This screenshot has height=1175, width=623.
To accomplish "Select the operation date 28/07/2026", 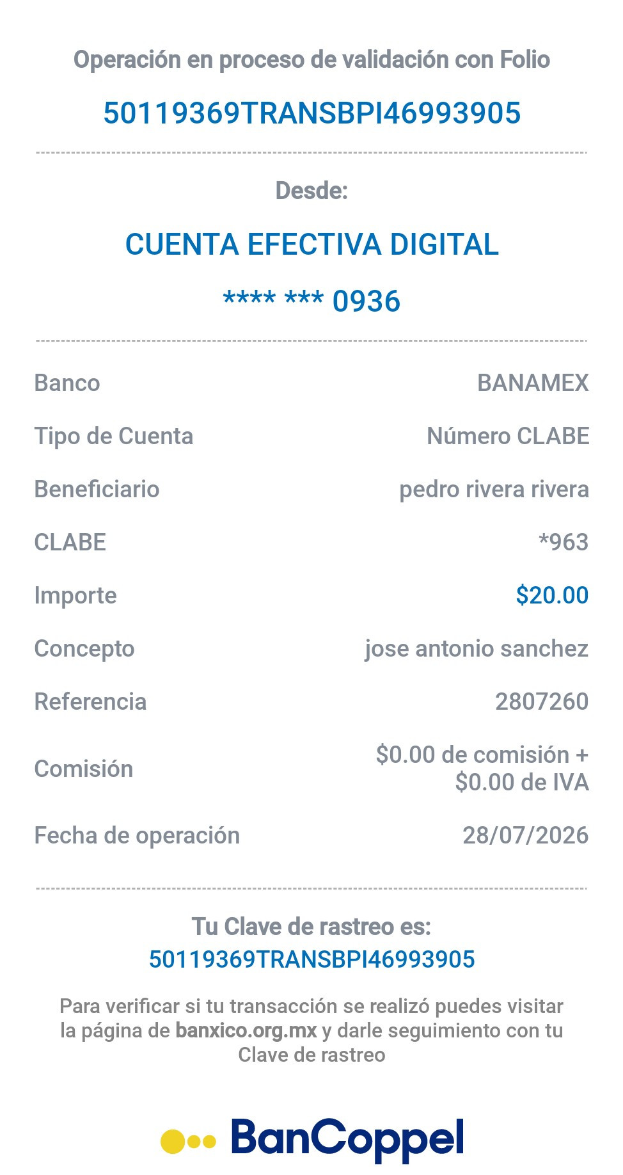I will click(x=525, y=835).
